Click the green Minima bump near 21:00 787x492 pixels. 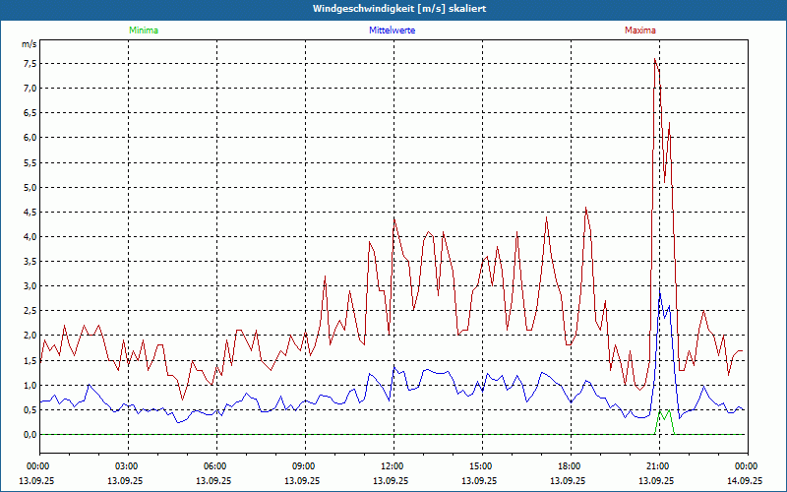tap(664, 422)
